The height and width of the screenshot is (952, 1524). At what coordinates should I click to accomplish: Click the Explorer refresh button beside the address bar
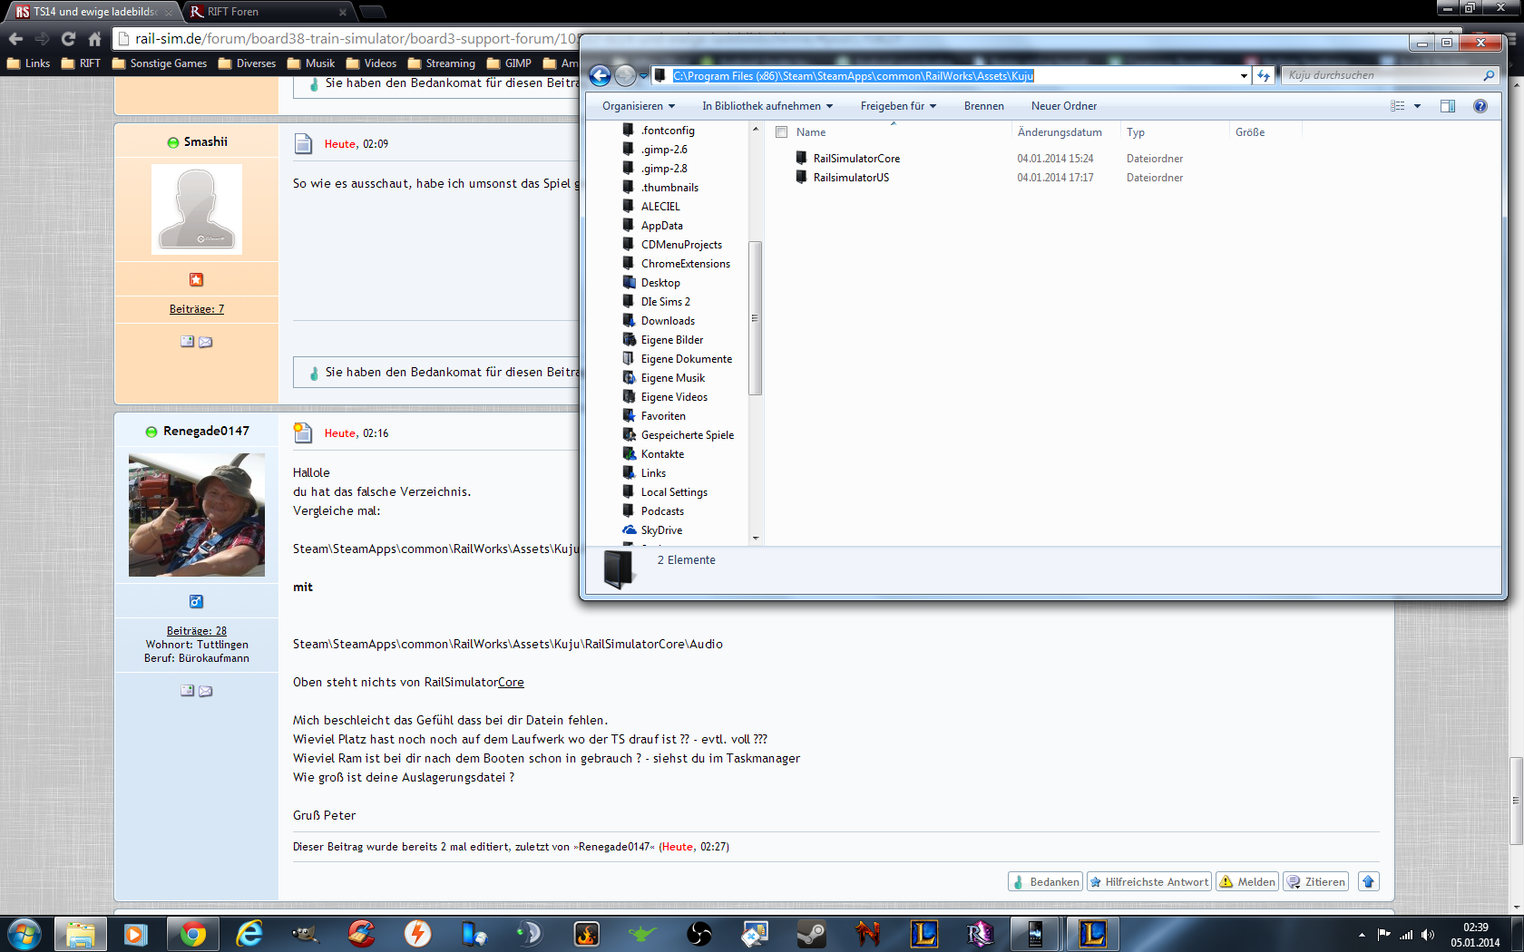(1264, 76)
